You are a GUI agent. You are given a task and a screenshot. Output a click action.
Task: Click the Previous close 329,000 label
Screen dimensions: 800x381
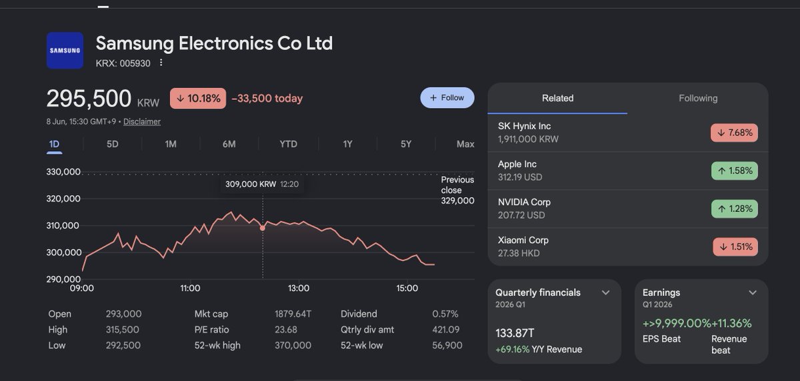pyautogui.click(x=457, y=190)
